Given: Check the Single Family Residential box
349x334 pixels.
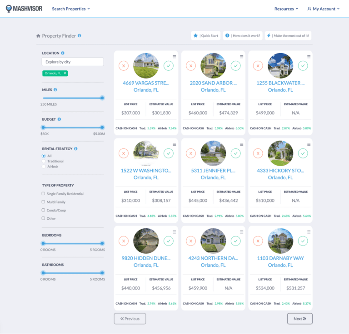Looking at the screenshot, I should (43, 194).
